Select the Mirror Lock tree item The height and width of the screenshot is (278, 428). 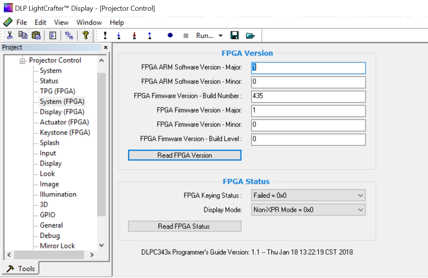click(x=57, y=246)
